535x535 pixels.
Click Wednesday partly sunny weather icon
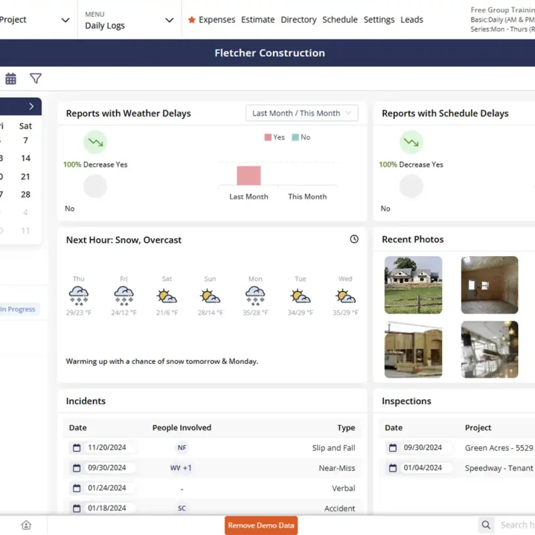pyautogui.click(x=345, y=296)
